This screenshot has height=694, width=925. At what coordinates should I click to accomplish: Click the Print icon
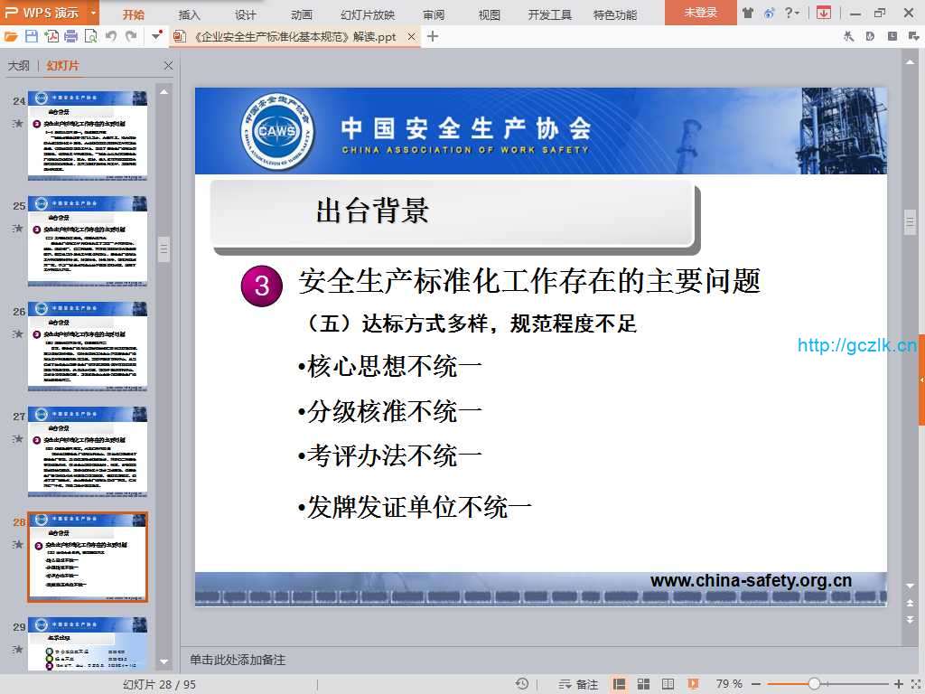coord(70,36)
